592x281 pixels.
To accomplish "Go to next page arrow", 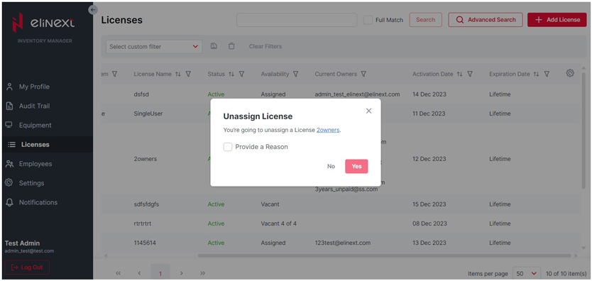I will coord(182,273).
